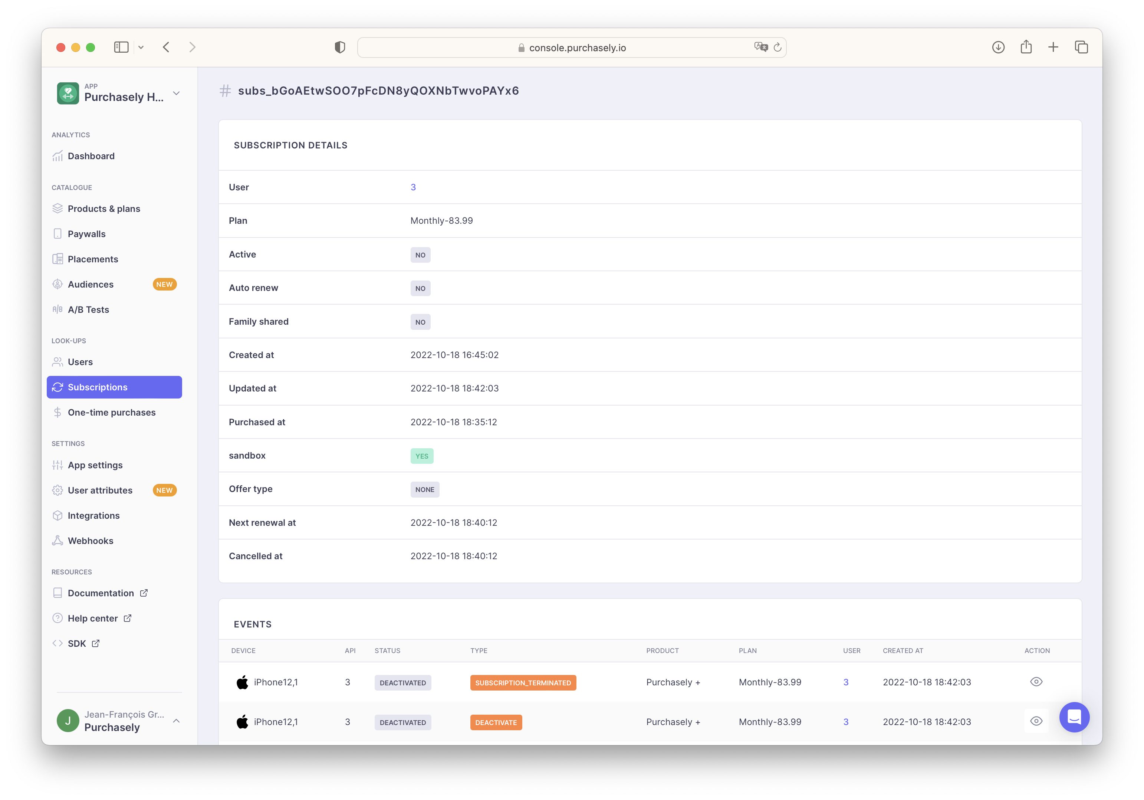Viewport: 1144px width, 800px height.
Task: Open the Paywalls section
Action: [87, 233]
